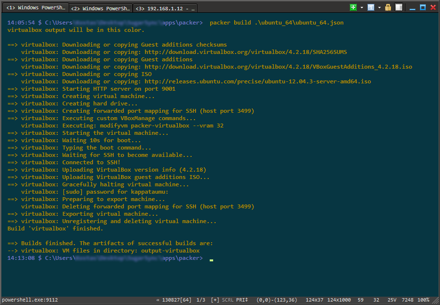Open the third tab labeled 192.168.1.12
Viewport: 440px width, 305px height.
(165, 8)
